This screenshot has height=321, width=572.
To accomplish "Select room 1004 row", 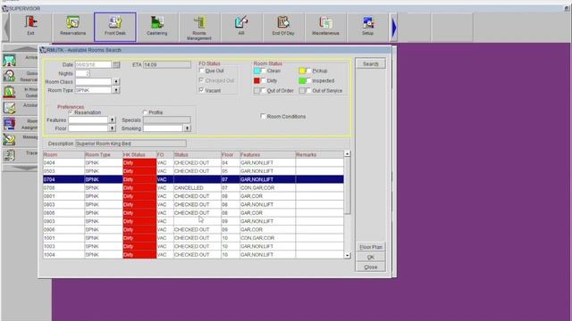I will 193,255.
